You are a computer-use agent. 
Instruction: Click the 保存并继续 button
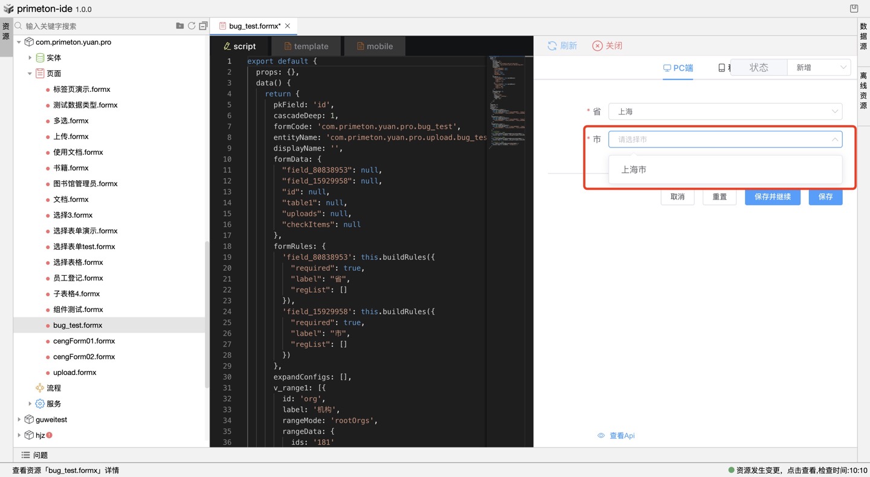[x=772, y=197]
